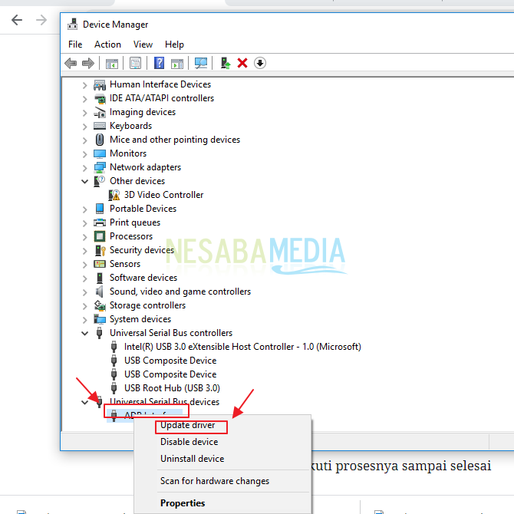Click the Update device driver toolbar icon
The width and height of the screenshot is (514, 514).
(225, 63)
